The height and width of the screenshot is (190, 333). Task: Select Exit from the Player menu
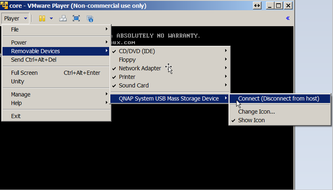pyautogui.click(x=56, y=116)
